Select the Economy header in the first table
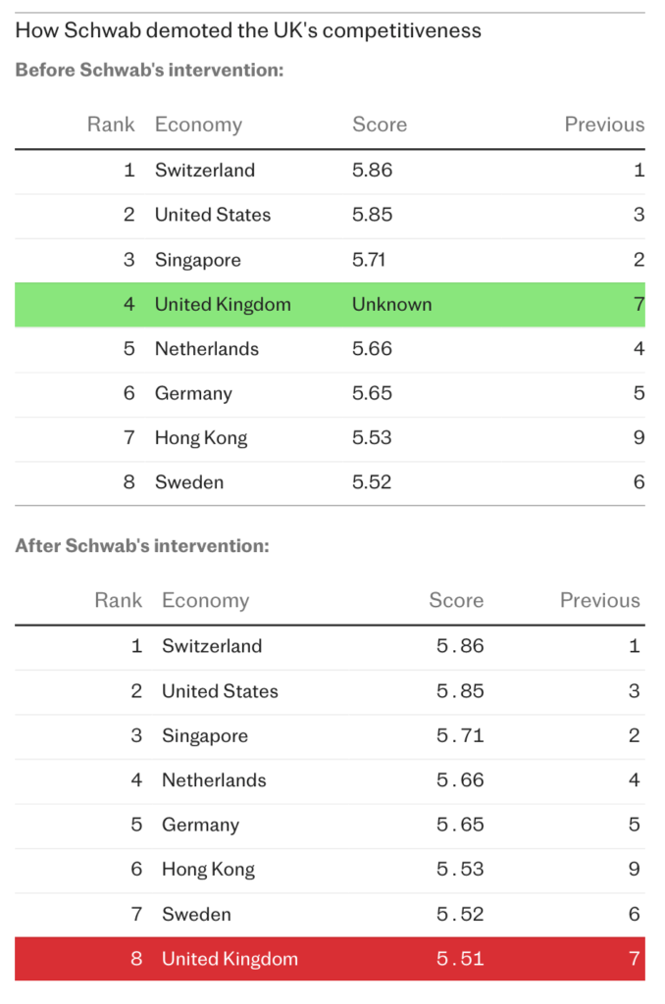Image resolution: width=665 pixels, height=1004 pixels. coord(198,125)
